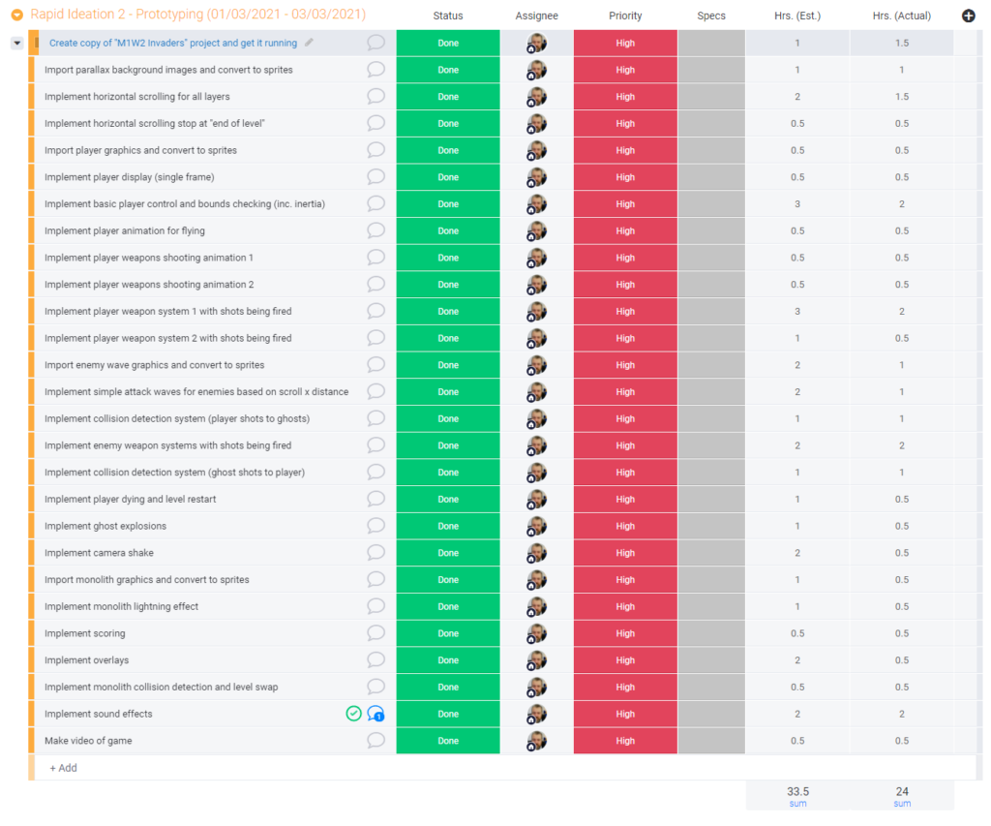Open the row menu arrow beside first task
The image size is (991, 826).
point(16,44)
